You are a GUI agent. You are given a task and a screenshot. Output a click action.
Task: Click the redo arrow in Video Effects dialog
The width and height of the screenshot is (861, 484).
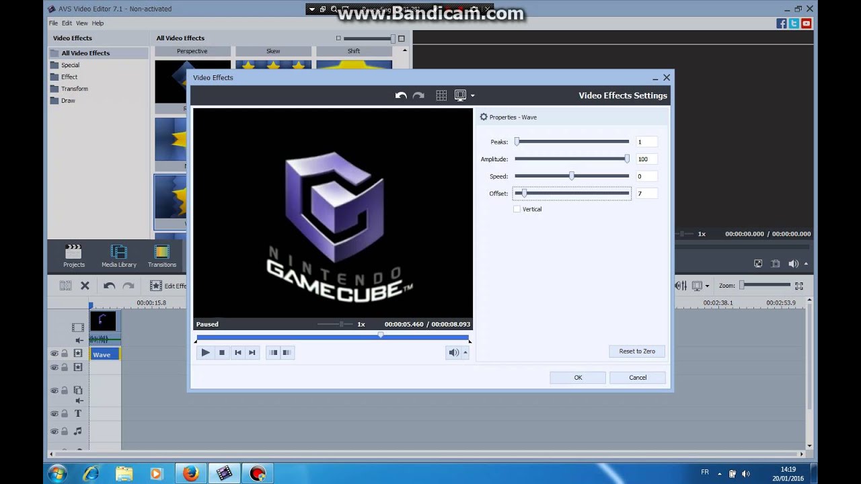[418, 95]
